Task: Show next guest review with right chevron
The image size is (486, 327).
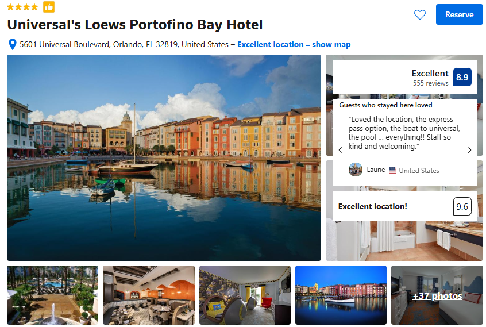Action: (x=469, y=150)
